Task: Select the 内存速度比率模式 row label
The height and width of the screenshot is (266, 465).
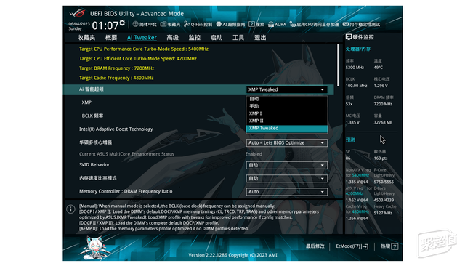Action: tap(97, 178)
